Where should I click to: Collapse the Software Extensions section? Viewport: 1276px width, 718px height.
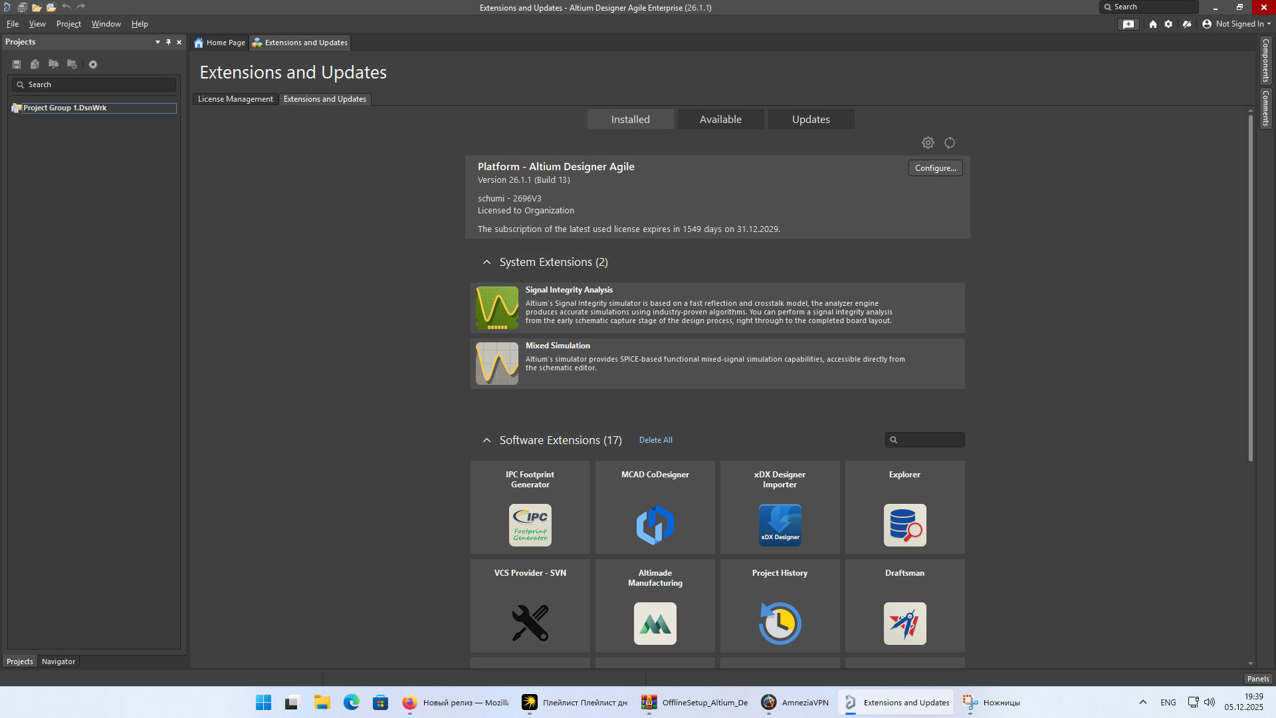point(486,441)
